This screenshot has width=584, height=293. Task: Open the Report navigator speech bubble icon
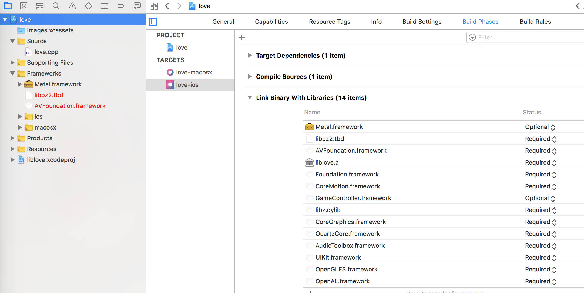tap(137, 6)
